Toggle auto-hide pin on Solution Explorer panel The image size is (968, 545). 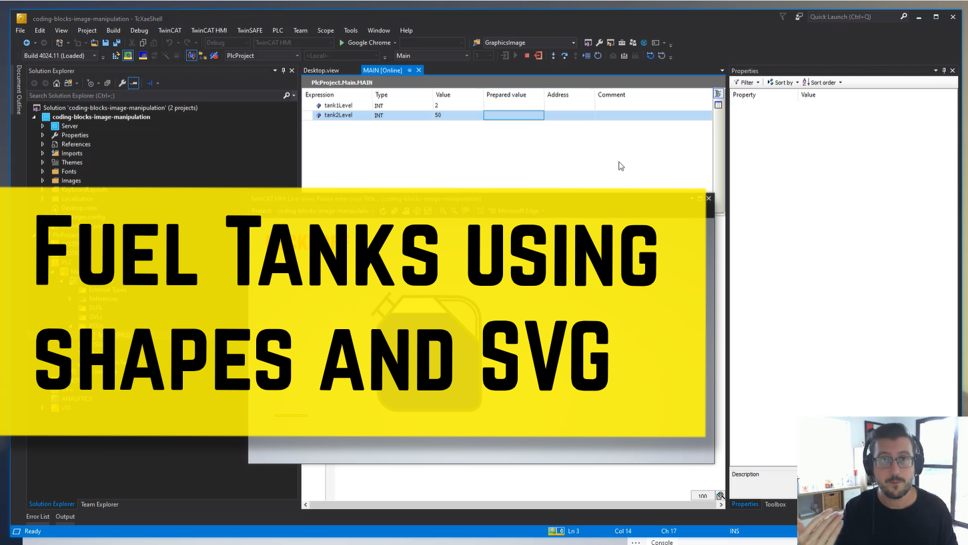283,71
